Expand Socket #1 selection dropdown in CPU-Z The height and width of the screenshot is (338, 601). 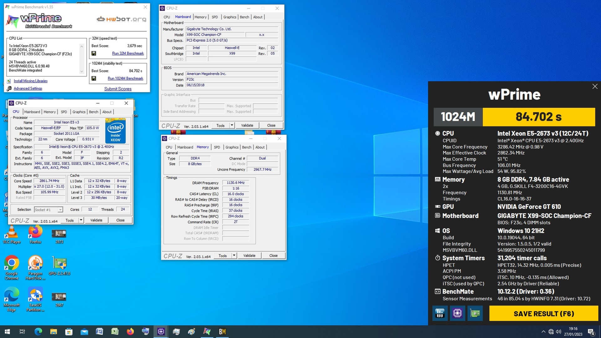pos(60,210)
